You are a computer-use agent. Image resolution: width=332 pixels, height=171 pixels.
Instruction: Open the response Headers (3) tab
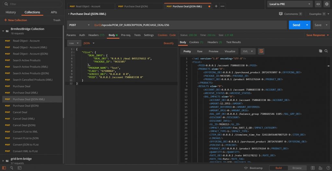(215, 42)
